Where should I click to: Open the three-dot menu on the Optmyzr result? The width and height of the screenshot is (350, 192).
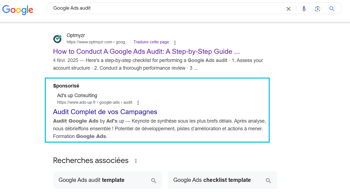(175, 43)
